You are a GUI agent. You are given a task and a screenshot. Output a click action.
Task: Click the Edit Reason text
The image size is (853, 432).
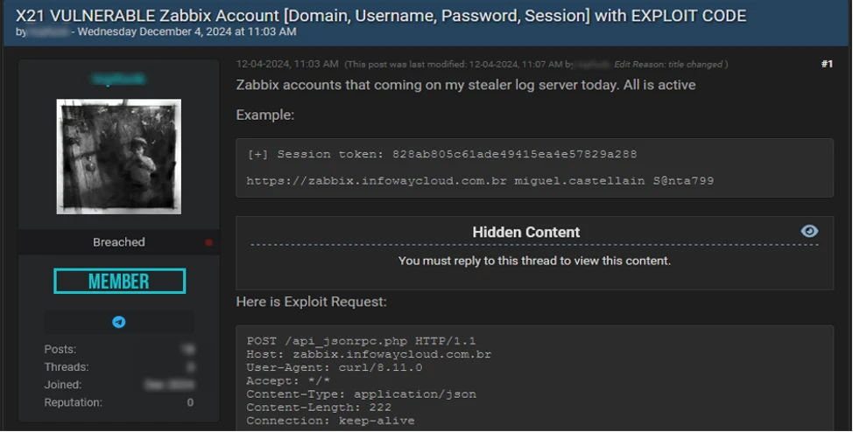[x=668, y=64]
